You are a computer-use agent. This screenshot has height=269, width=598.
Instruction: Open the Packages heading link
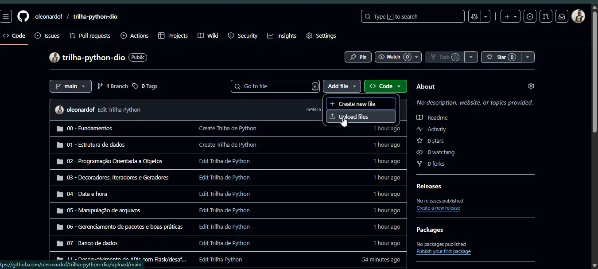pyautogui.click(x=430, y=230)
